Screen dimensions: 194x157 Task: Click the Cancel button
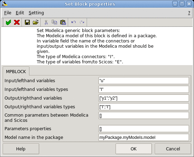click(x=173, y=149)
